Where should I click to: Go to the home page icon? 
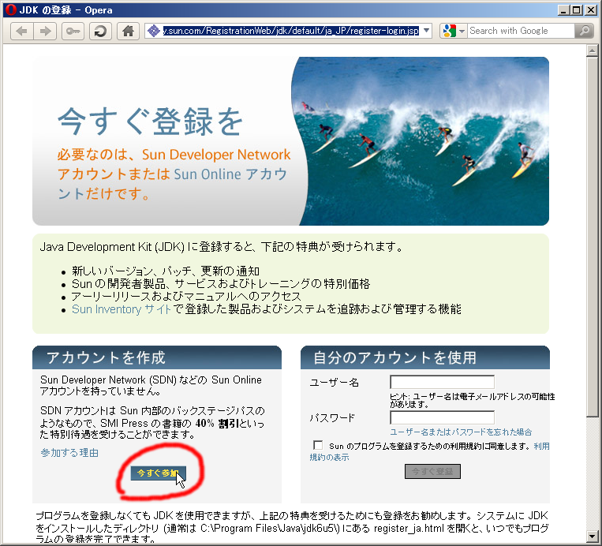129,31
